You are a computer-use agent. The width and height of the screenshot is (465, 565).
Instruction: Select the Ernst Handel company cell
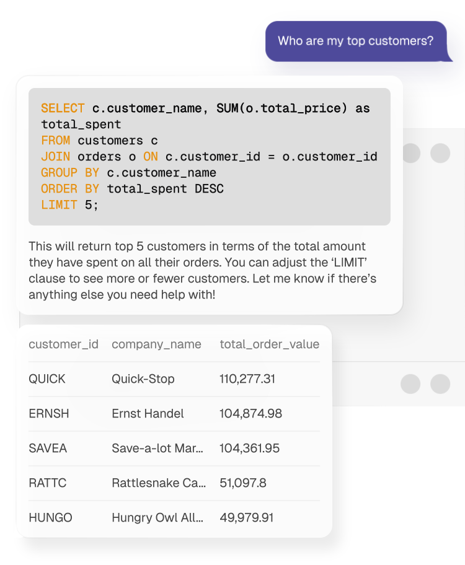pyautogui.click(x=148, y=414)
